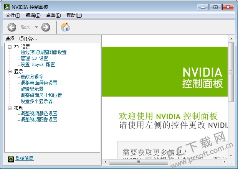Click the NVIDIA title bar app icon
The image size is (238, 169).
(x=7, y=7)
